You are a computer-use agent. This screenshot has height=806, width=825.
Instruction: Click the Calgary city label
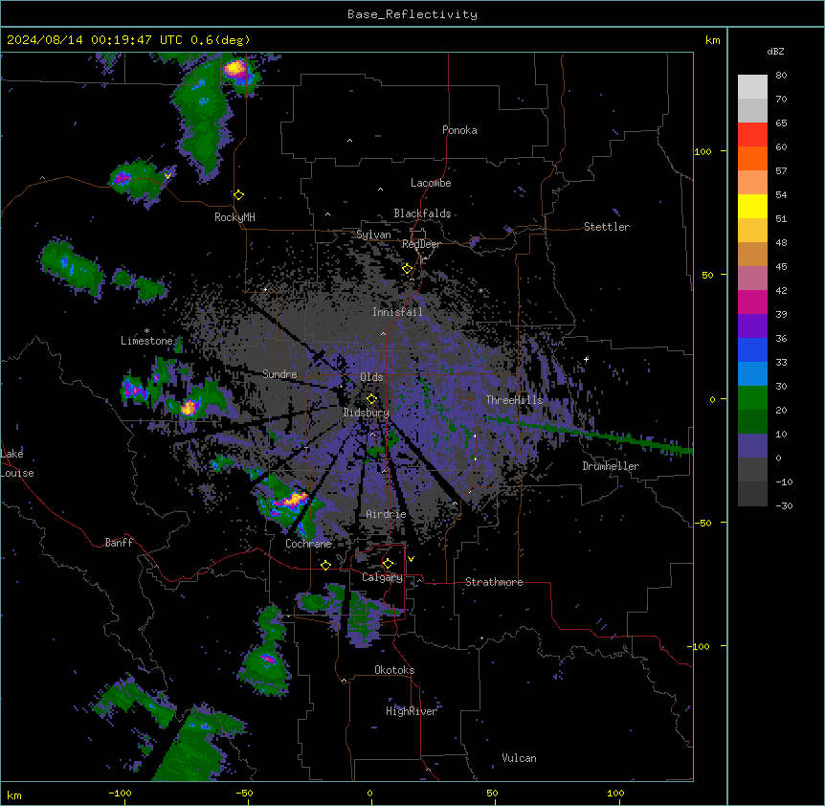(382, 577)
